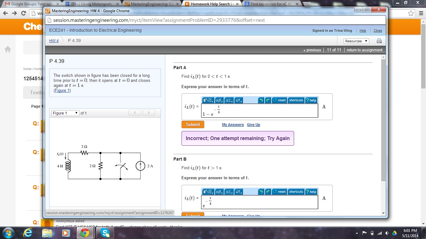View My Answers for Part A
The width and height of the screenshot is (426, 239).
coord(233,125)
